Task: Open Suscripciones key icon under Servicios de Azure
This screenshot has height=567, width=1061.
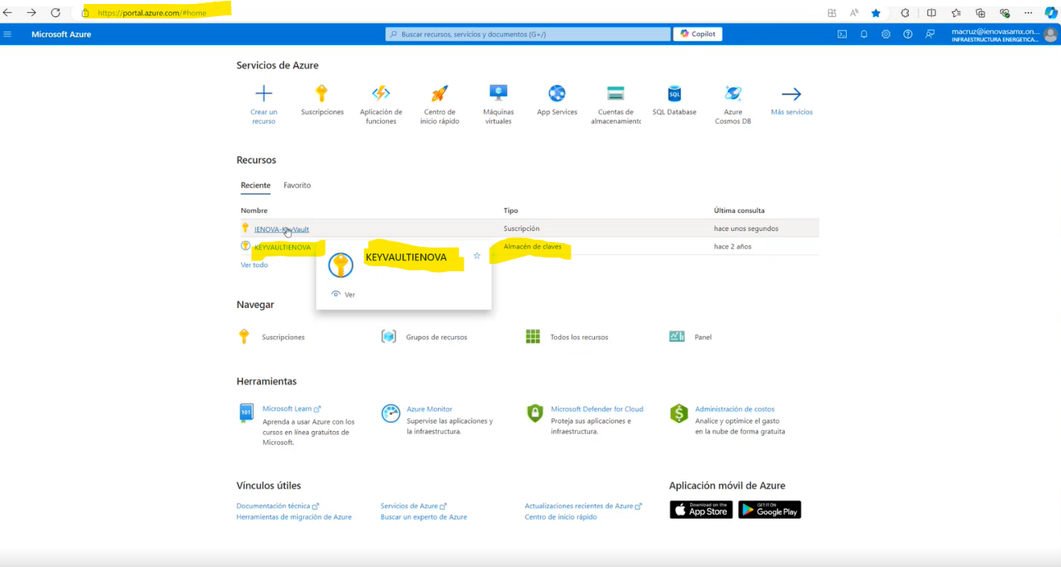Action: pyautogui.click(x=322, y=93)
